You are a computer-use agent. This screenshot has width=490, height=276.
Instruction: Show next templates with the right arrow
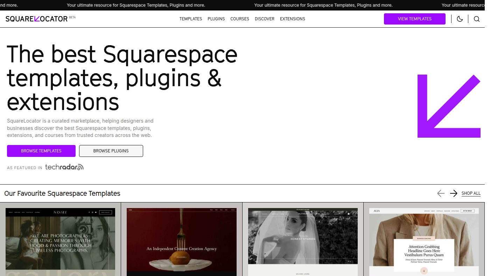pos(454,193)
